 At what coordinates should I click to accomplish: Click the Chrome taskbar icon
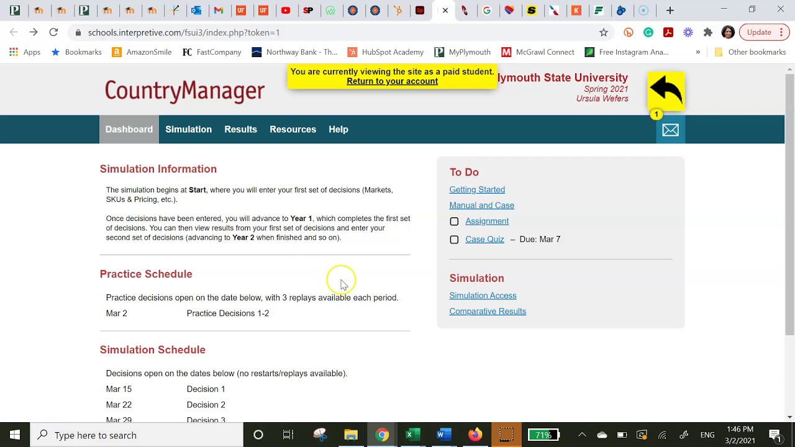(x=382, y=435)
